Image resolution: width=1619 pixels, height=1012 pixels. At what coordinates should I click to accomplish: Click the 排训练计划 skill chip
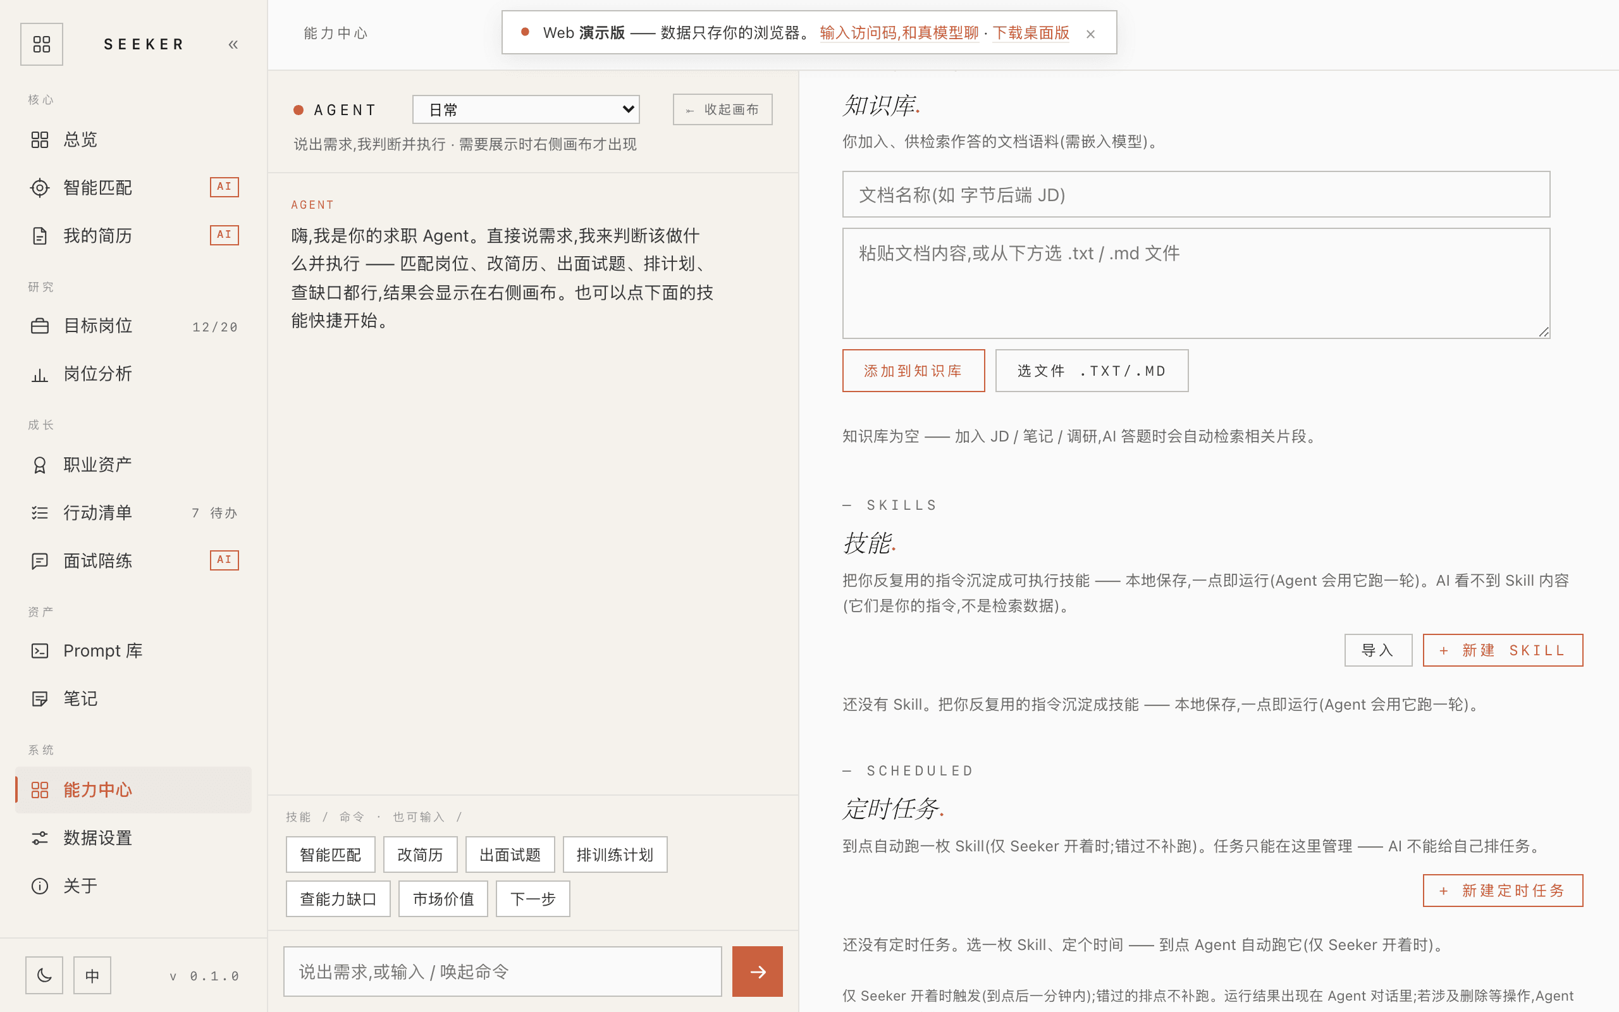click(615, 855)
